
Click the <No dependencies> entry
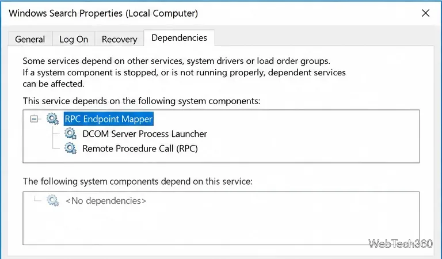(x=106, y=201)
